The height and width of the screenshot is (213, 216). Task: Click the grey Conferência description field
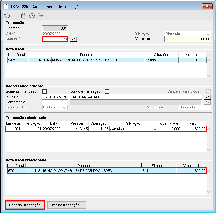tap(136, 102)
